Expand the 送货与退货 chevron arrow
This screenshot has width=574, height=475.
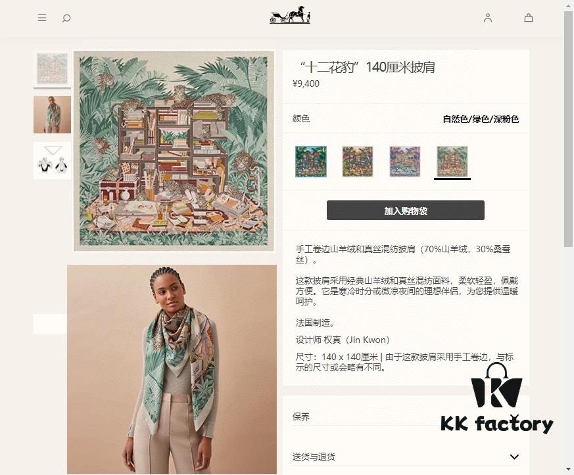pyautogui.click(x=514, y=457)
